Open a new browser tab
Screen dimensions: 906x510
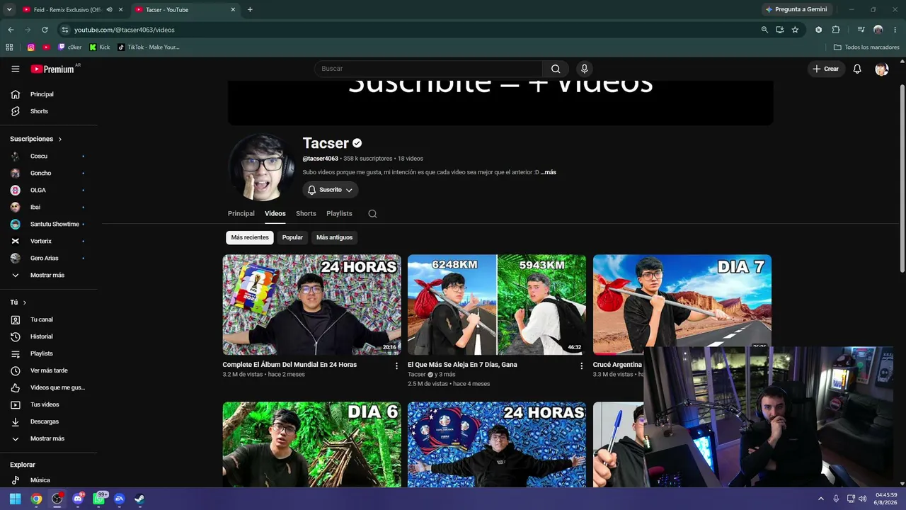pos(250,10)
